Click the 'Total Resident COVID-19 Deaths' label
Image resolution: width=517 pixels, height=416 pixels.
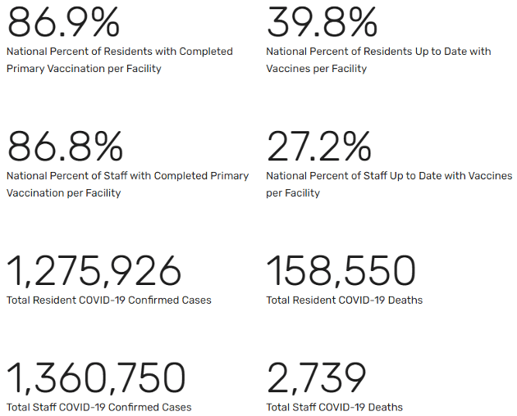[345, 301]
